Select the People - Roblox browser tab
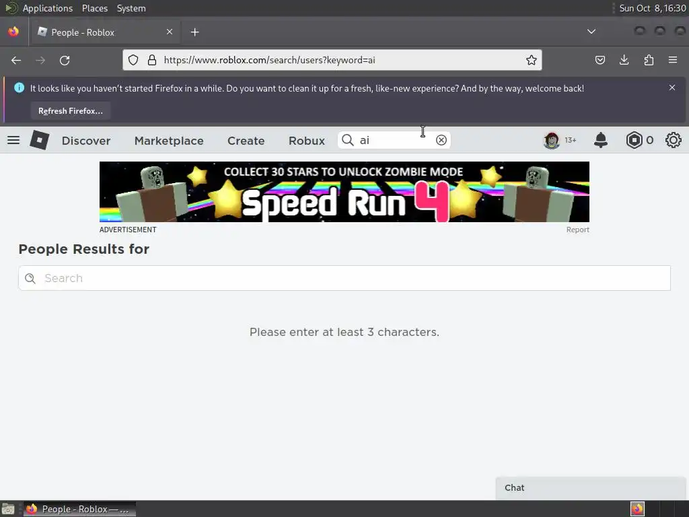Screen dimensions: 689x517 tap(105, 32)
